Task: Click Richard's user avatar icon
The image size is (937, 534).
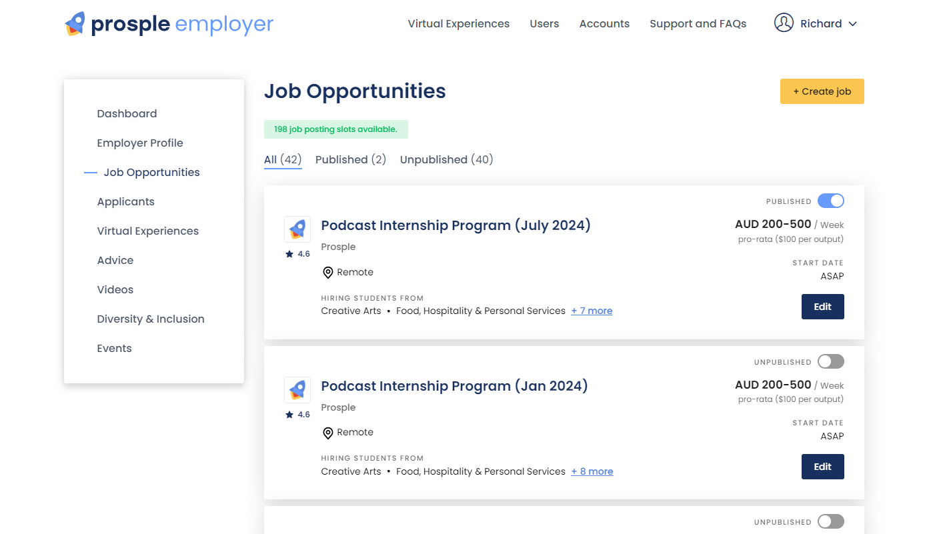Action: point(784,23)
